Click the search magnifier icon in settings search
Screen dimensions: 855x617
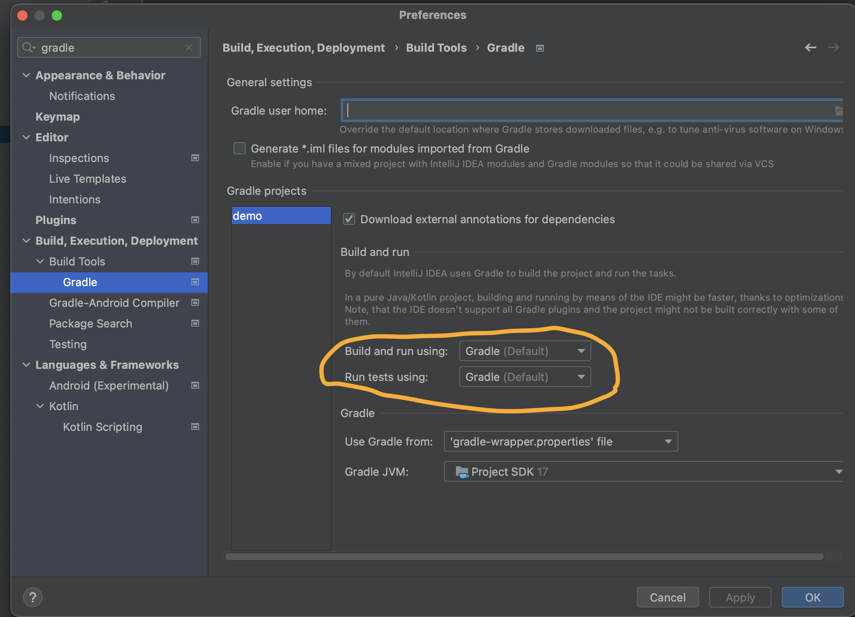[29, 47]
